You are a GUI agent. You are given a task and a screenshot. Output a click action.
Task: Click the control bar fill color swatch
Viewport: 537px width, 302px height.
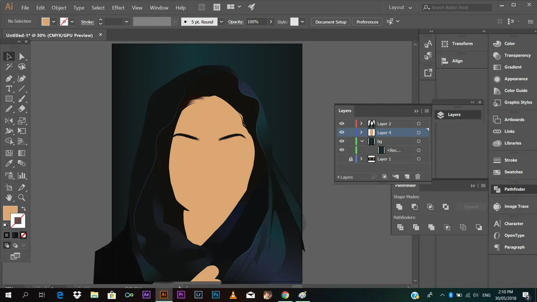pyautogui.click(x=45, y=22)
